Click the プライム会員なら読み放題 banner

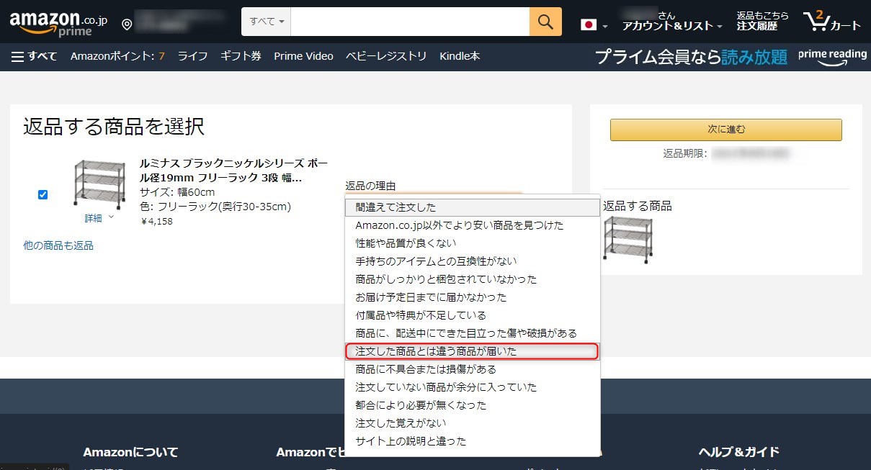[691, 57]
